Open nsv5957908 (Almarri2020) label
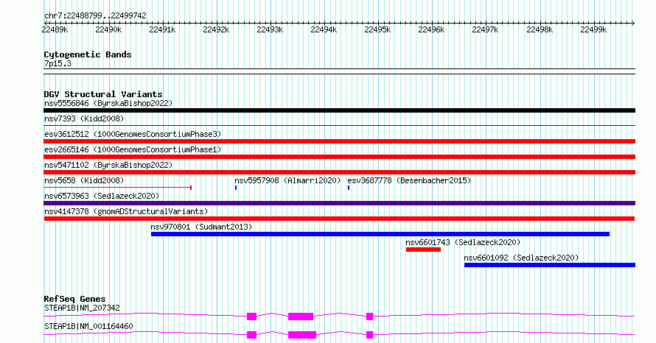 click(287, 180)
